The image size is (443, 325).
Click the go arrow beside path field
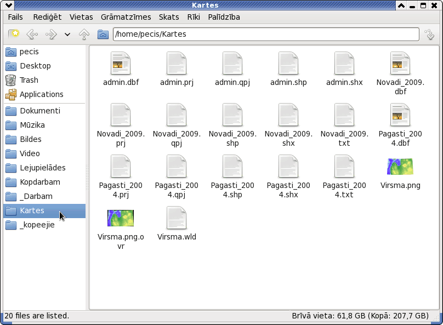coord(430,35)
